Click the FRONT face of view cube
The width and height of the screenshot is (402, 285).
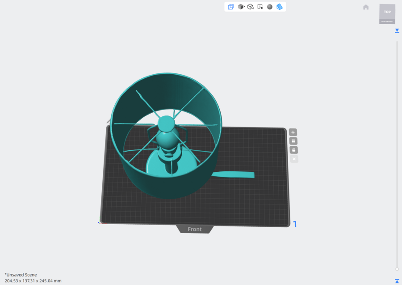pos(387,22)
